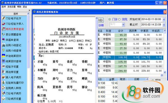Click the 中成药 column header

156,31
